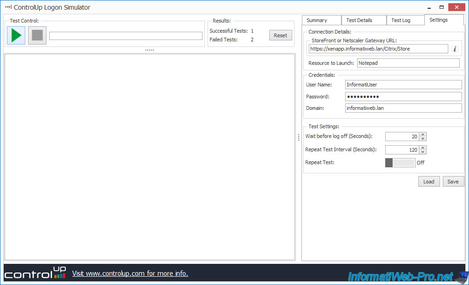The width and height of the screenshot is (469, 285).
Task: Click the Repeat Test Interval value box
Action: click(x=402, y=150)
